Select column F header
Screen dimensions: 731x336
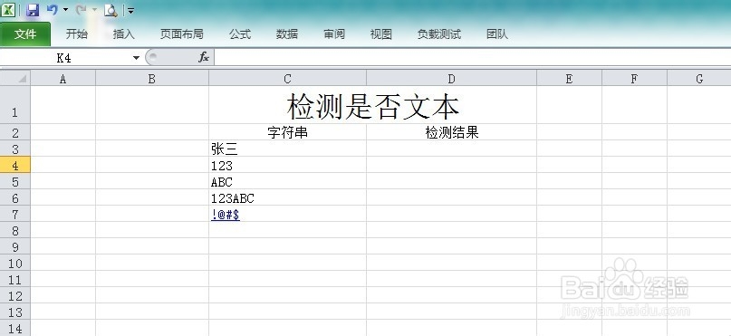pyautogui.click(x=634, y=79)
